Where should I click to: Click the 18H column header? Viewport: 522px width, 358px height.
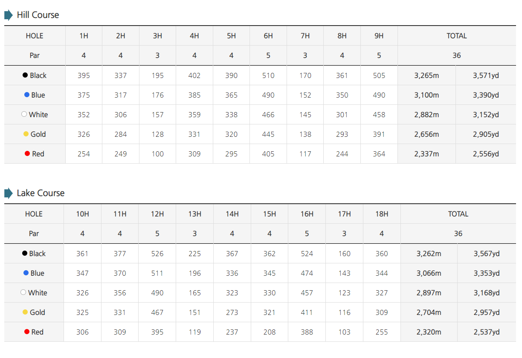coord(382,214)
